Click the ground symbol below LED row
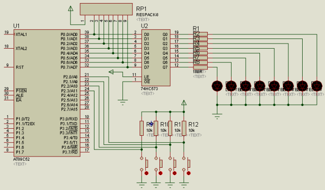Image resolution: width=325 pixels, height=190 pixels. (217, 117)
